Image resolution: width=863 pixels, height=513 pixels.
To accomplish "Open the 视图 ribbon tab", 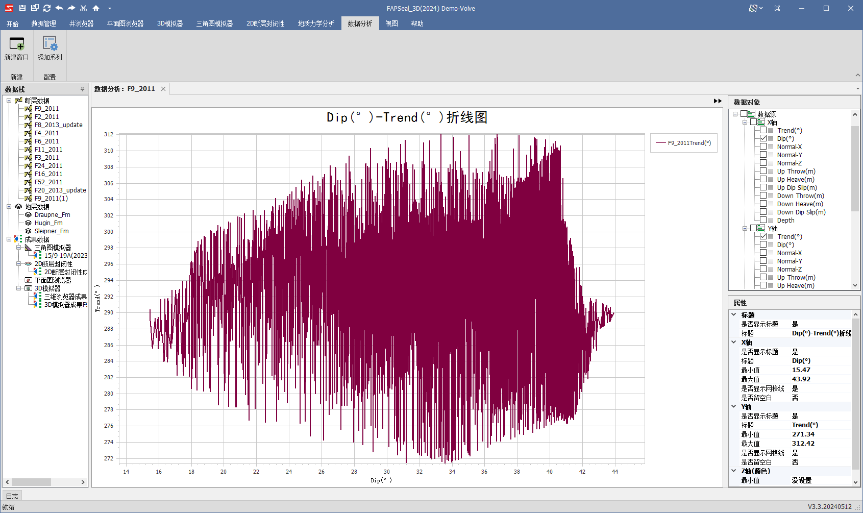I will 392,23.
